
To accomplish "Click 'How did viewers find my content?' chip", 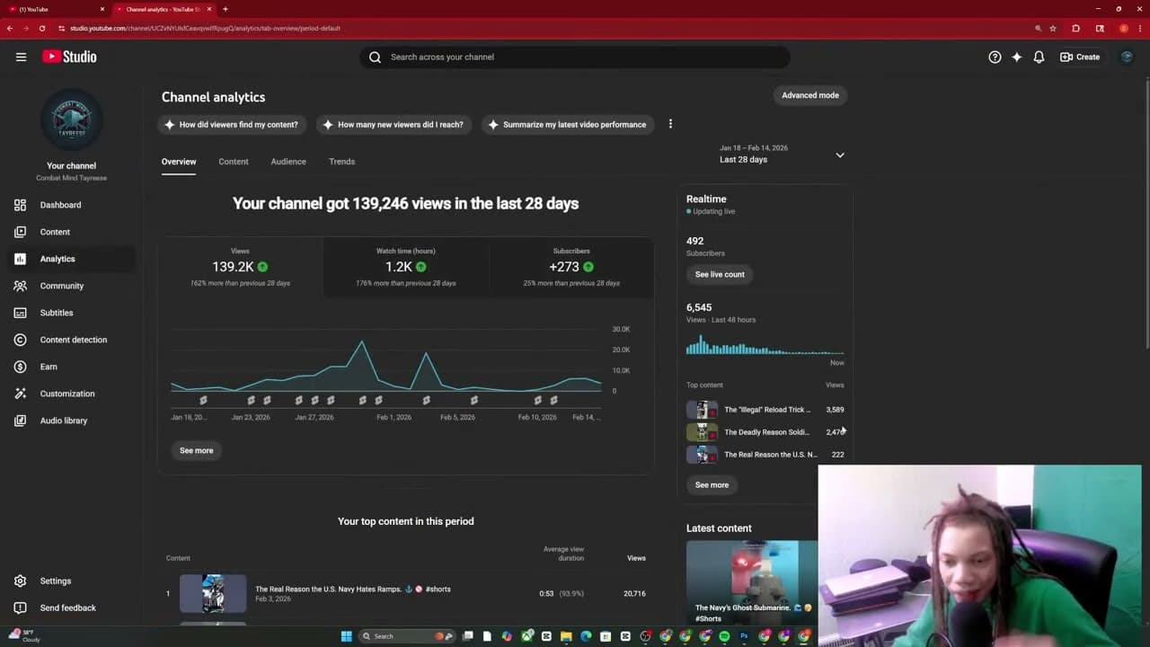I will tap(232, 124).
